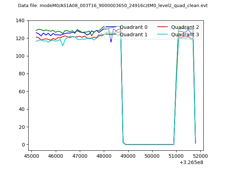Click the green Quadrant 1 legend line
Screen dimensions: 226x169
111,35
